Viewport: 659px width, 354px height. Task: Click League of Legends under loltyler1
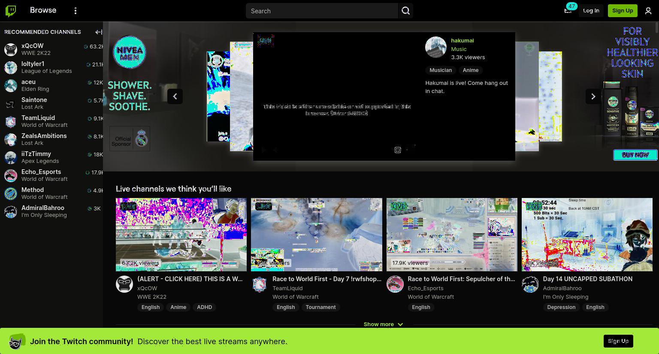[47, 71]
